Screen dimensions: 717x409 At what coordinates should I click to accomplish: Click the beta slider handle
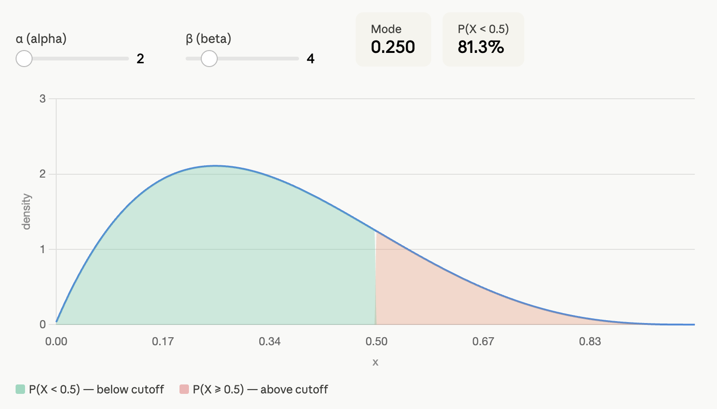[209, 59]
